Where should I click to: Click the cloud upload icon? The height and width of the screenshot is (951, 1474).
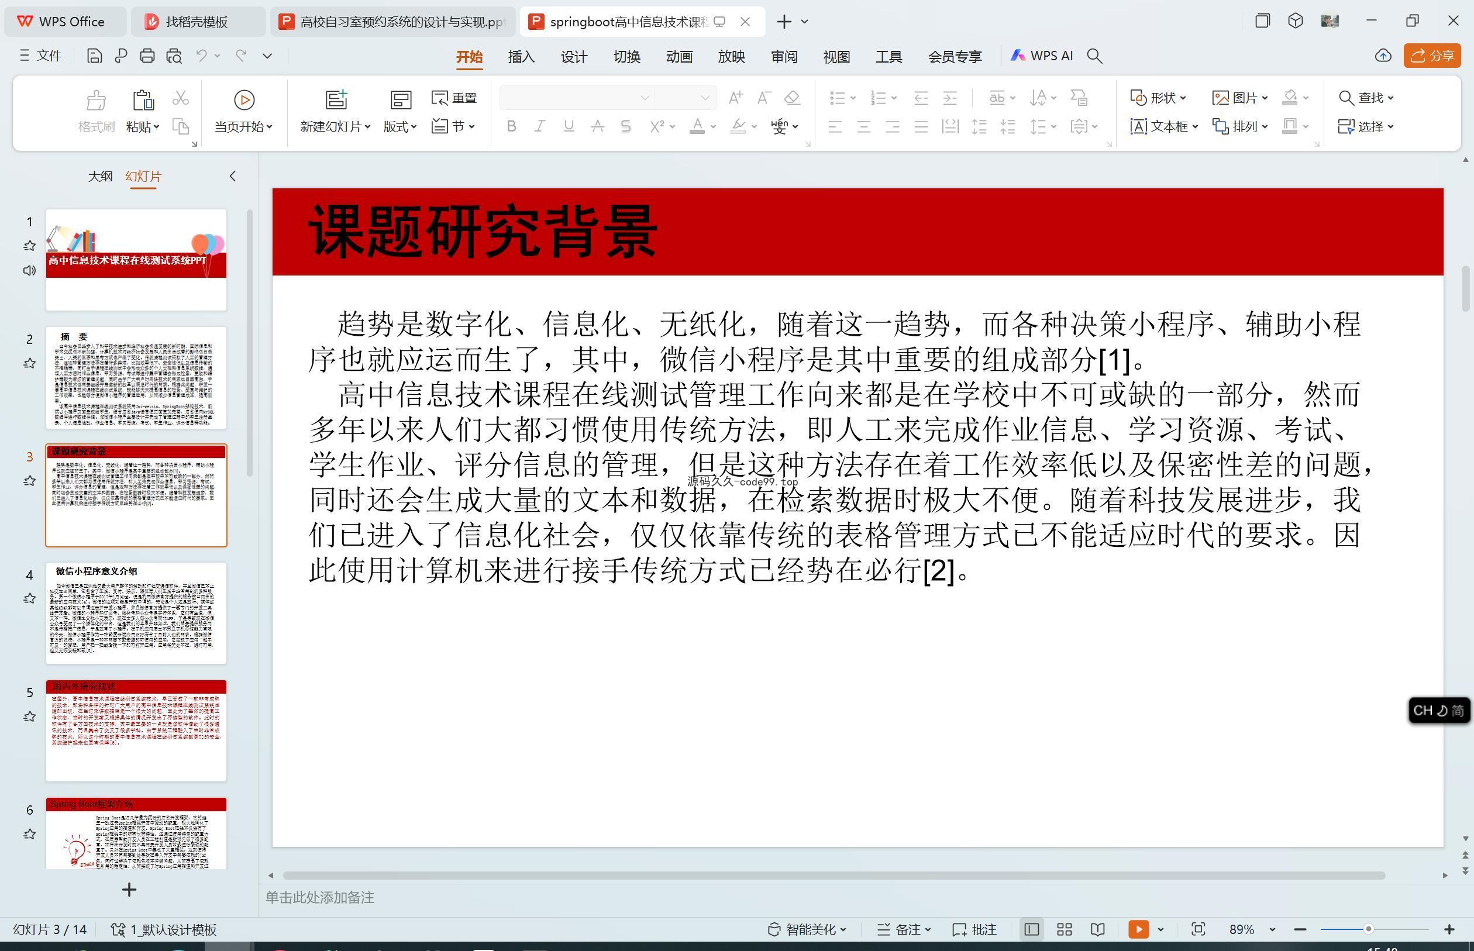pos(1383,56)
